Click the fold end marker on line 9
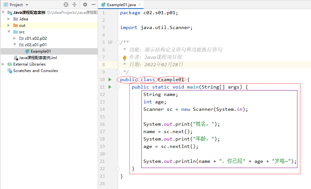Viewport: 311px width, 189px height. click(x=118, y=72)
